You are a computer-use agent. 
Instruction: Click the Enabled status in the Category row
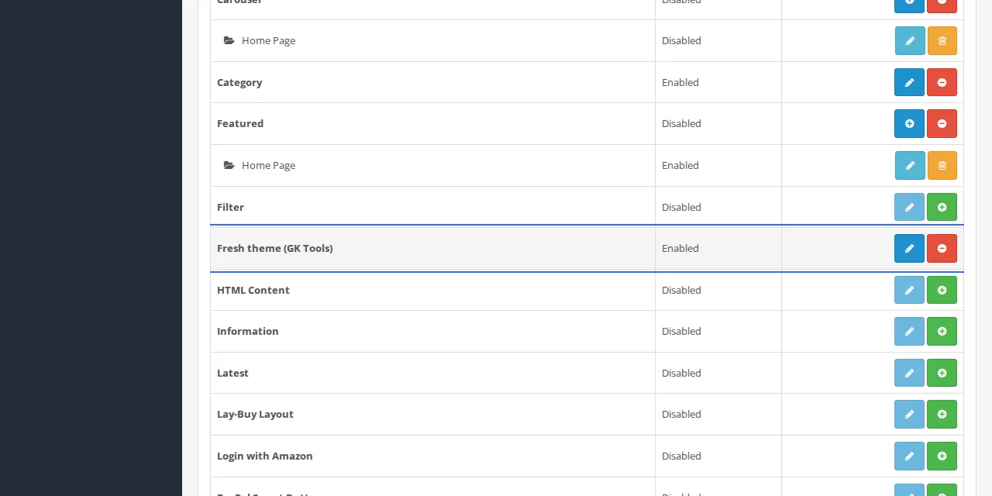coord(680,82)
